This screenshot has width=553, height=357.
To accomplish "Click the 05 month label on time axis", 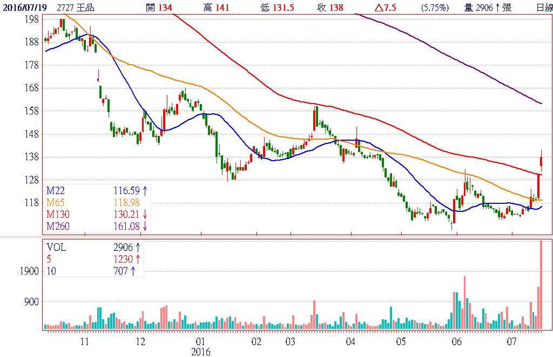I will [400, 342].
